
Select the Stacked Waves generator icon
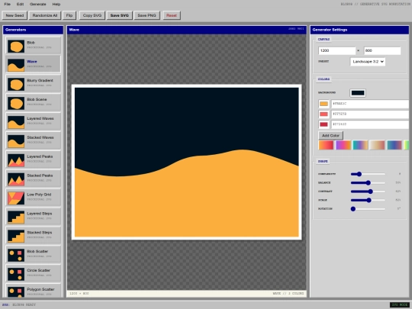16,141
